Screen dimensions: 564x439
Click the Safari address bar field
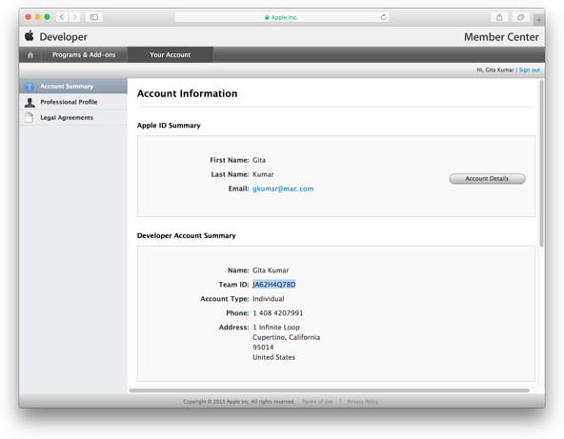pos(282,17)
